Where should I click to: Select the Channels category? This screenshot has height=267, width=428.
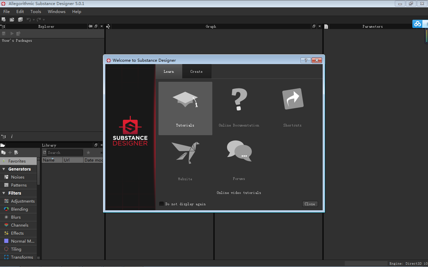pyautogui.click(x=18, y=225)
